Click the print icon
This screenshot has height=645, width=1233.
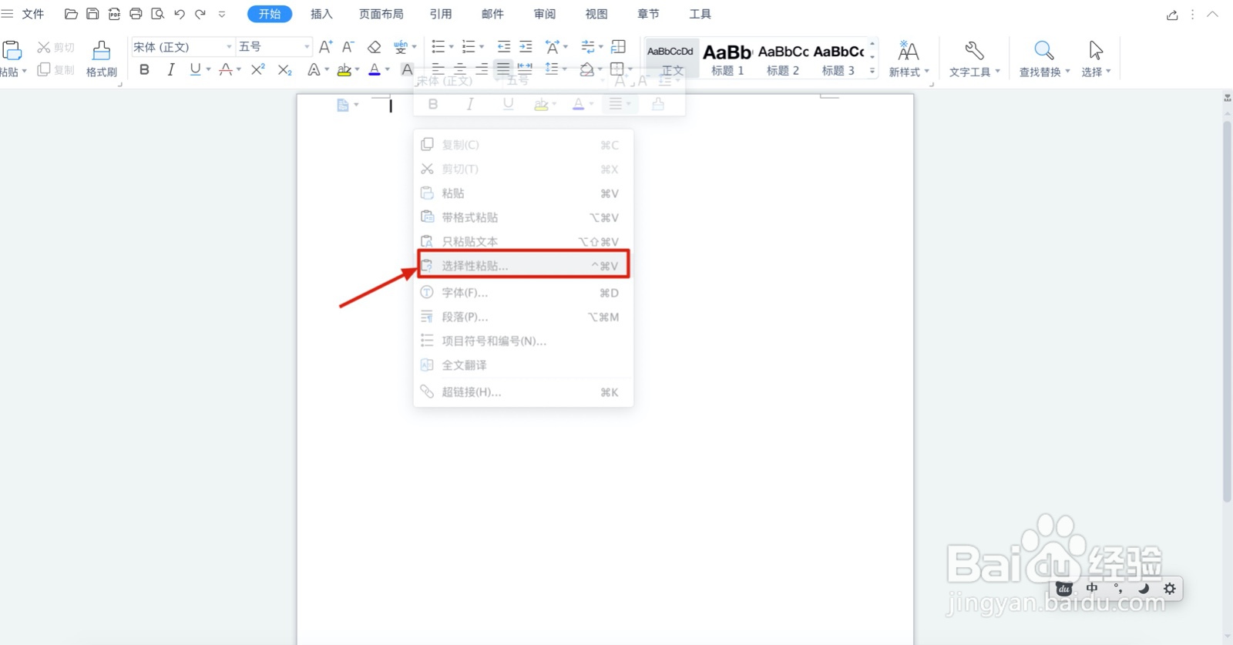[136, 14]
